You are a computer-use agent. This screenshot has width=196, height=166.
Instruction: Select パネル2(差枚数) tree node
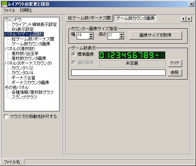point(20,48)
